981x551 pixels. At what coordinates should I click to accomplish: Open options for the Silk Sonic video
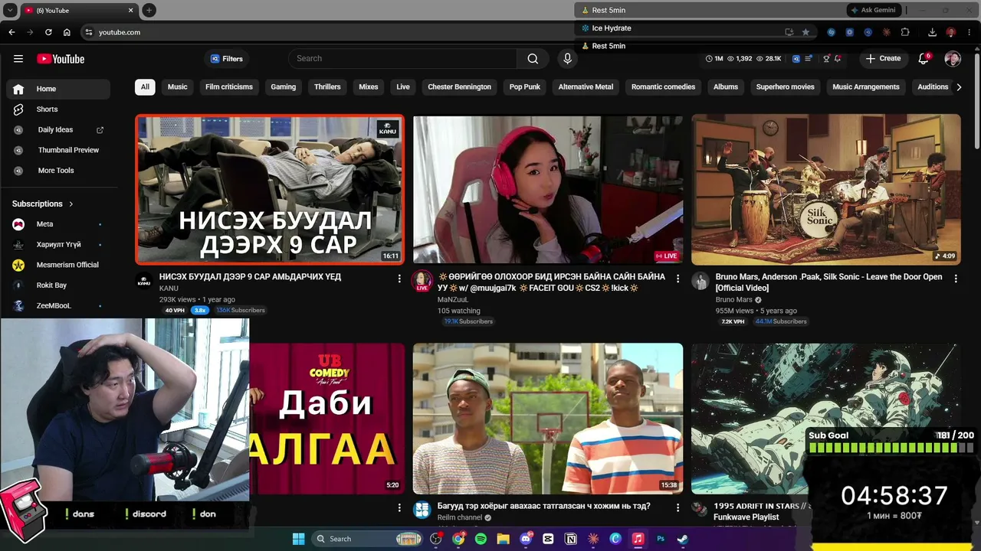click(x=956, y=279)
